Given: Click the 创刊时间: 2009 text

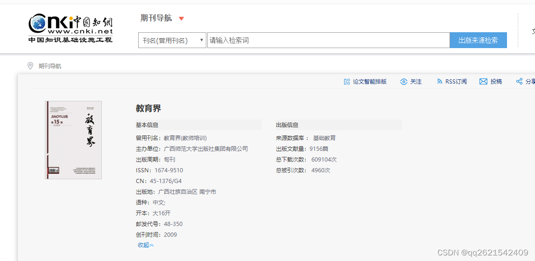Looking at the screenshot, I should 156,235.
